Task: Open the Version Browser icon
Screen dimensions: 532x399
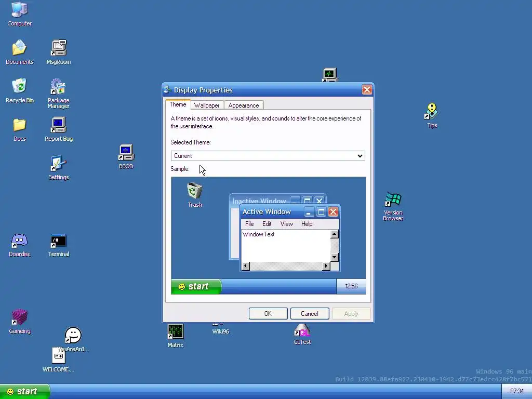Action: (x=393, y=206)
